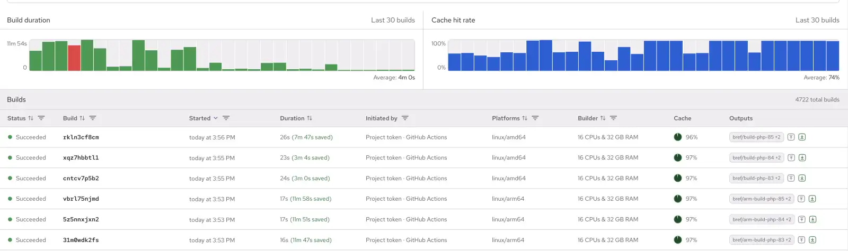Screen dimensions: 848x251
Task: Click linux/amd64 platform for rkln3cf8cm
Action: [x=509, y=137]
